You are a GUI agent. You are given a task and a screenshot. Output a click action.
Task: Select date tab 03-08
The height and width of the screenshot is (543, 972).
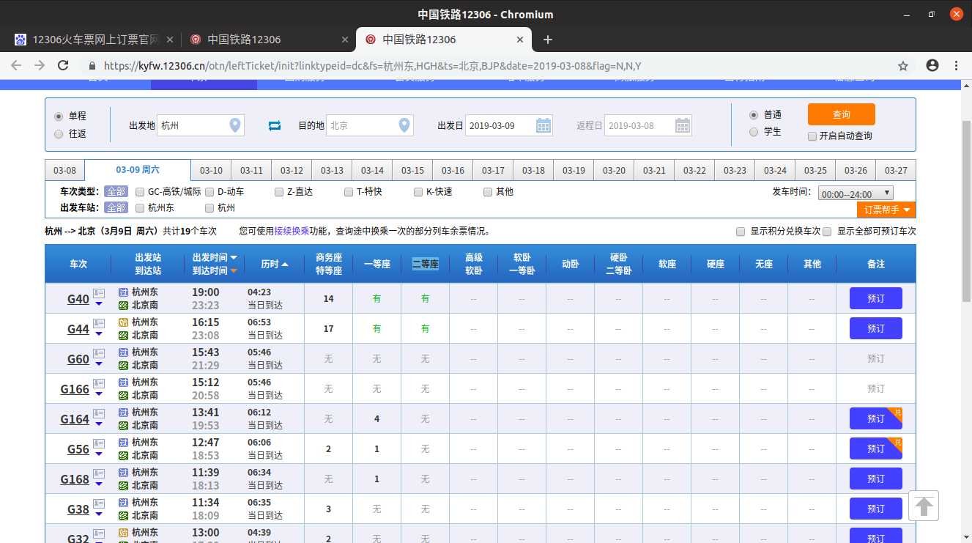click(x=64, y=171)
